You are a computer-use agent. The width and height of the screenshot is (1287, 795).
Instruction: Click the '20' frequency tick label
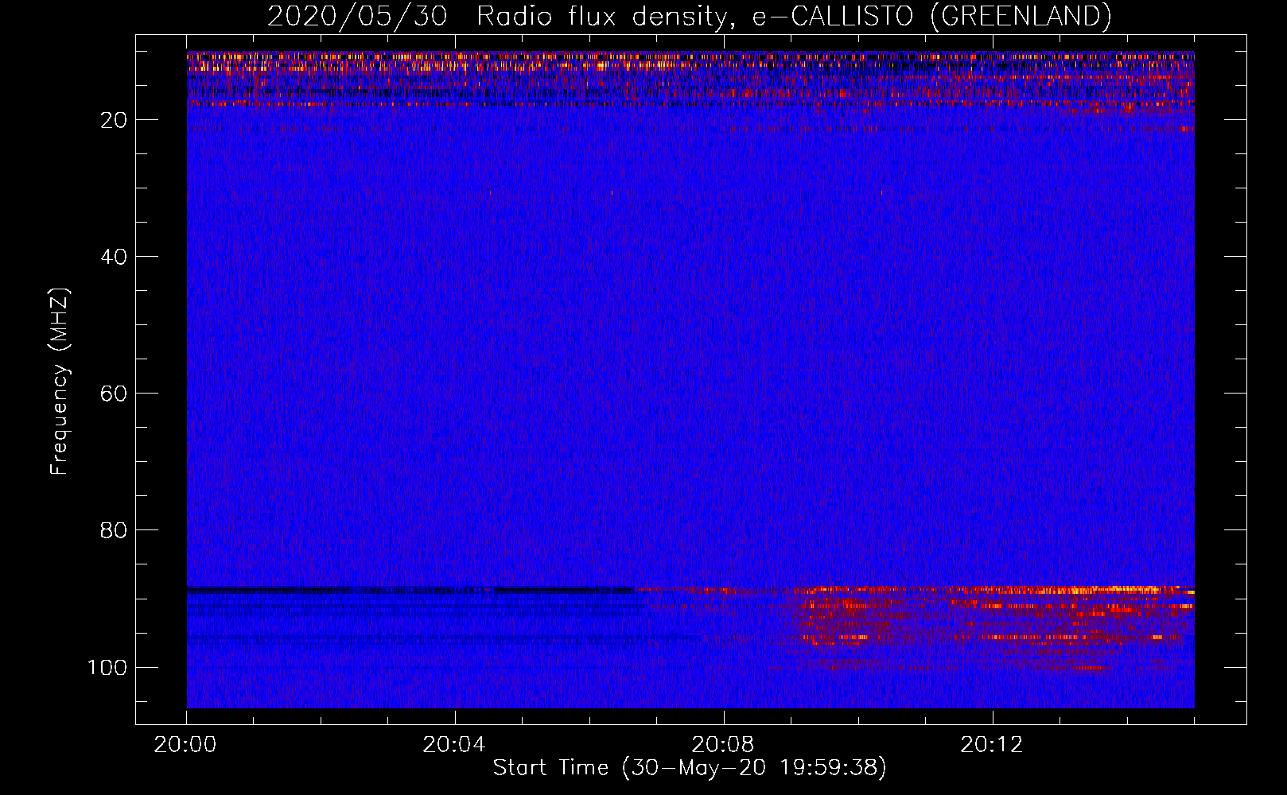tap(115, 120)
